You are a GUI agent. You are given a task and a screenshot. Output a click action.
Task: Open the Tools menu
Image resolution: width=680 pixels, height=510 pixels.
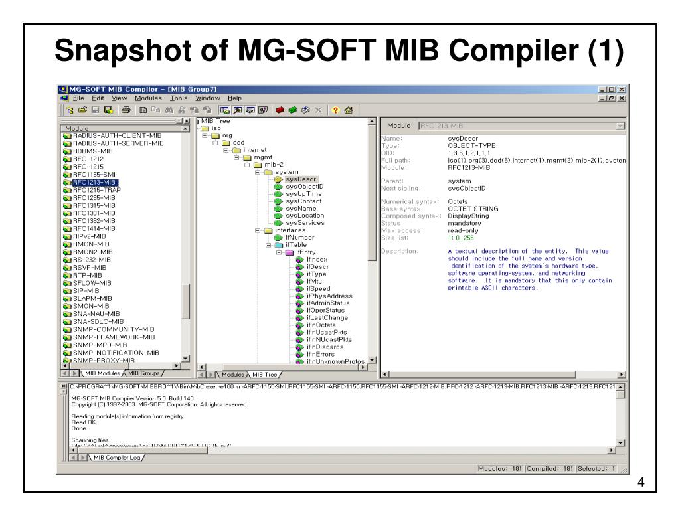pos(179,98)
